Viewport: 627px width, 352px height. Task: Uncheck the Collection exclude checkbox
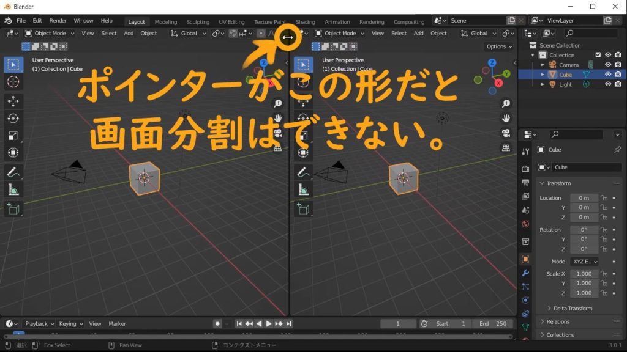point(598,55)
